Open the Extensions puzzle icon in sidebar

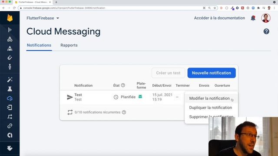click(10, 148)
